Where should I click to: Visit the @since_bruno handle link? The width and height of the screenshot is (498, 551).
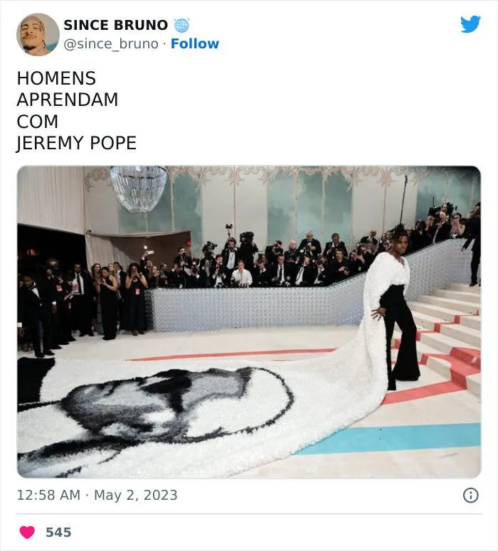point(111,44)
